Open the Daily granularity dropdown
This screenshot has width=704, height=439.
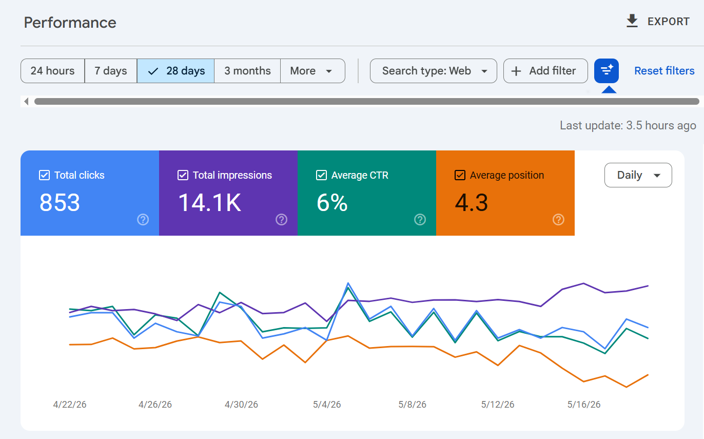tap(638, 175)
